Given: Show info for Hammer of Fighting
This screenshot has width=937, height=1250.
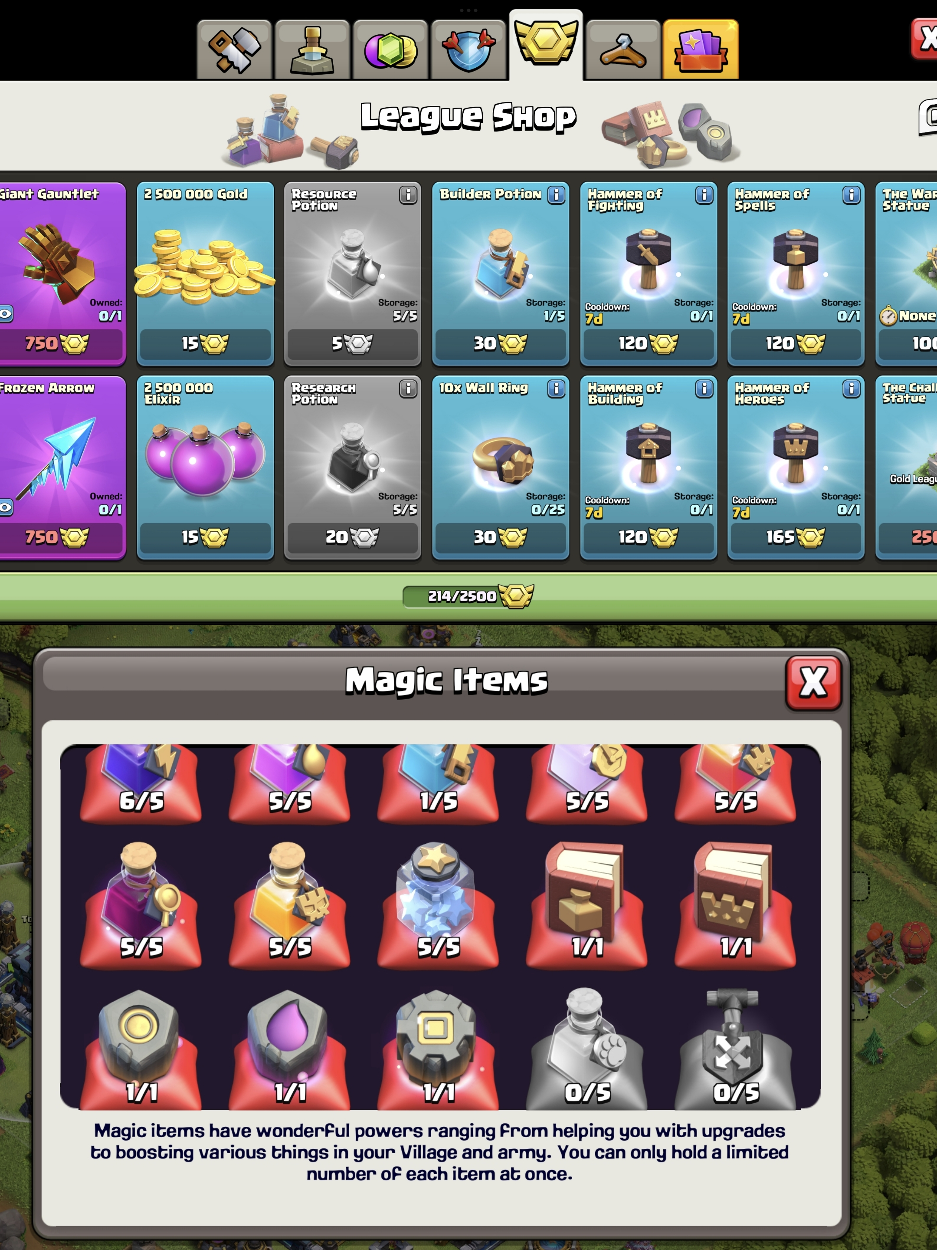Looking at the screenshot, I should click(x=704, y=195).
